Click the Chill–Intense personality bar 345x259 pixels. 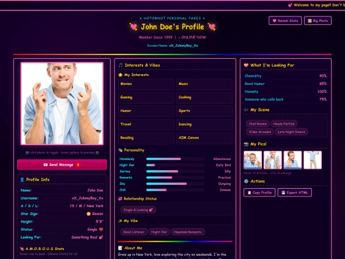pos(175,190)
